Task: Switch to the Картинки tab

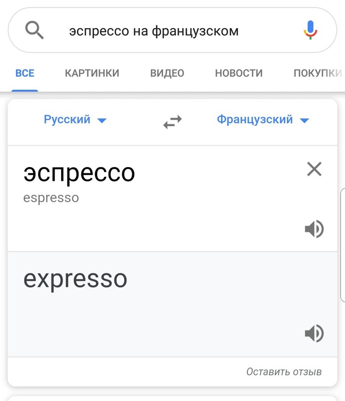Action: point(92,73)
